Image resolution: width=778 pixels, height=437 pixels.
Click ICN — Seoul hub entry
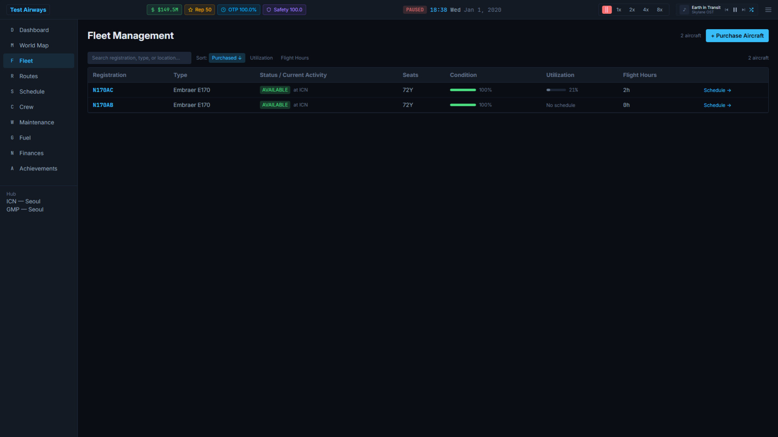coord(24,201)
